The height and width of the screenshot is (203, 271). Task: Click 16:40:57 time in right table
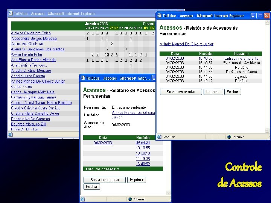coord(206,63)
